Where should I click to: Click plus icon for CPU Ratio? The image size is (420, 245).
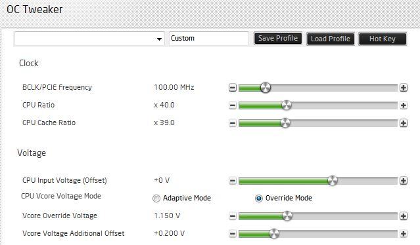pos(404,105)
